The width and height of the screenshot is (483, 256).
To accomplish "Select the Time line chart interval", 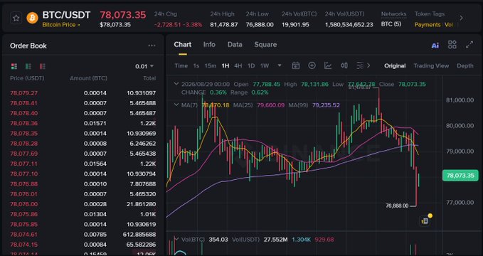I will point(181,65).
